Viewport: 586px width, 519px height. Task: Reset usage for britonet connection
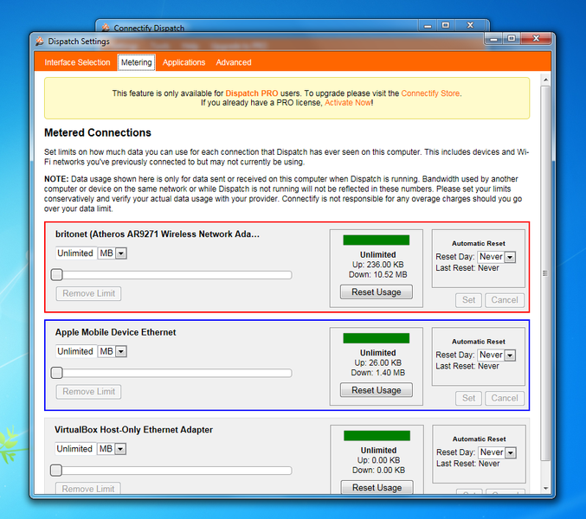[377, 292]
